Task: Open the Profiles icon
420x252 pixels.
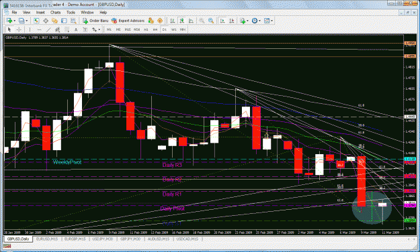Action: [x=22, y=21]
